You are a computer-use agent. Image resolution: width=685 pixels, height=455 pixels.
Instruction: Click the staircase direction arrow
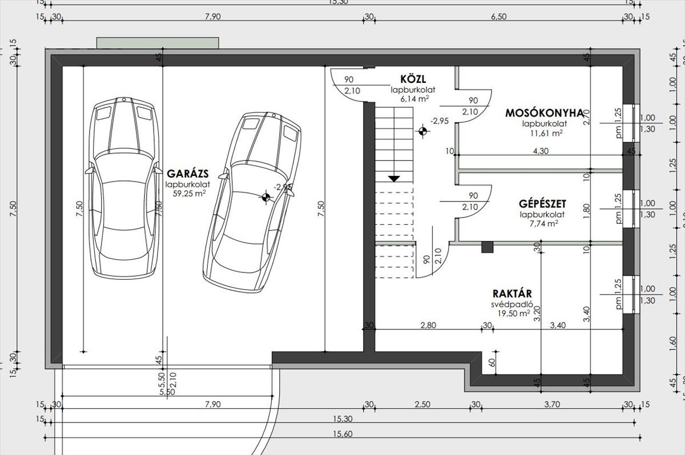(x=393, y=179)
